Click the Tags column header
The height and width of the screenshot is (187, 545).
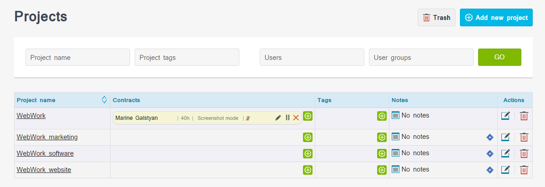(x=324, y=100)
